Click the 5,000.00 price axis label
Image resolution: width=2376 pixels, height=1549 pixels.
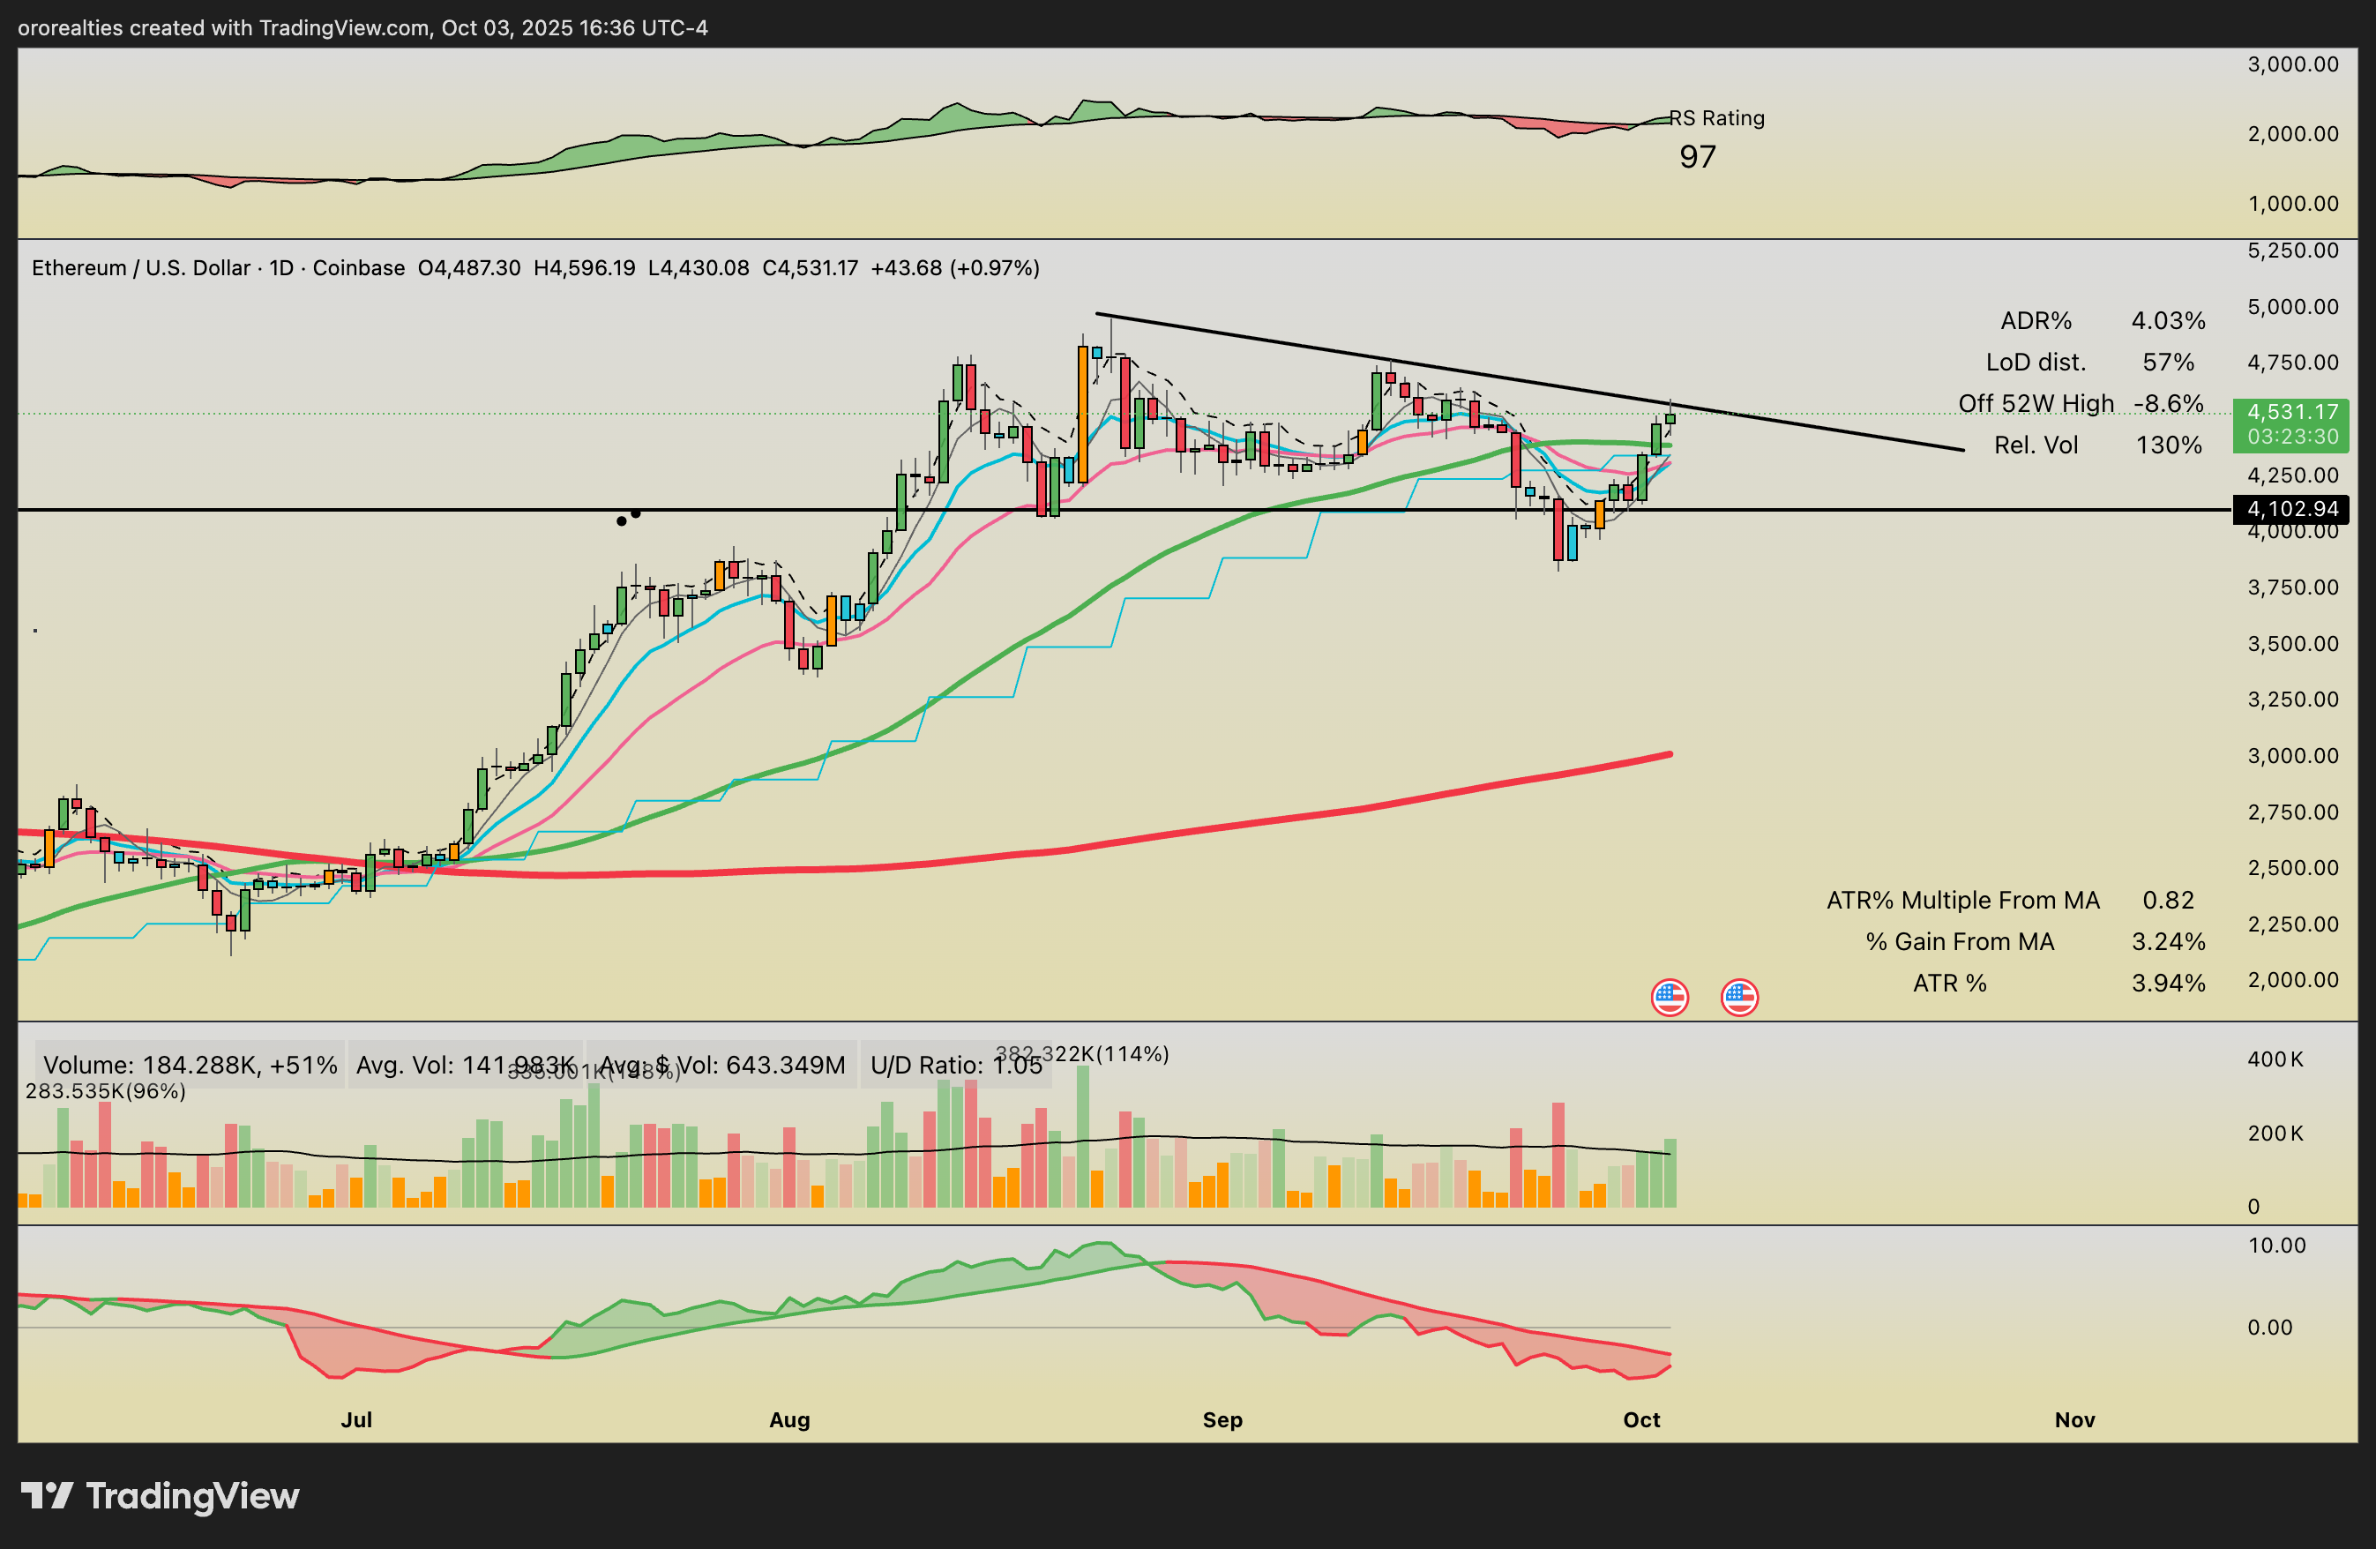(2292, 307)
